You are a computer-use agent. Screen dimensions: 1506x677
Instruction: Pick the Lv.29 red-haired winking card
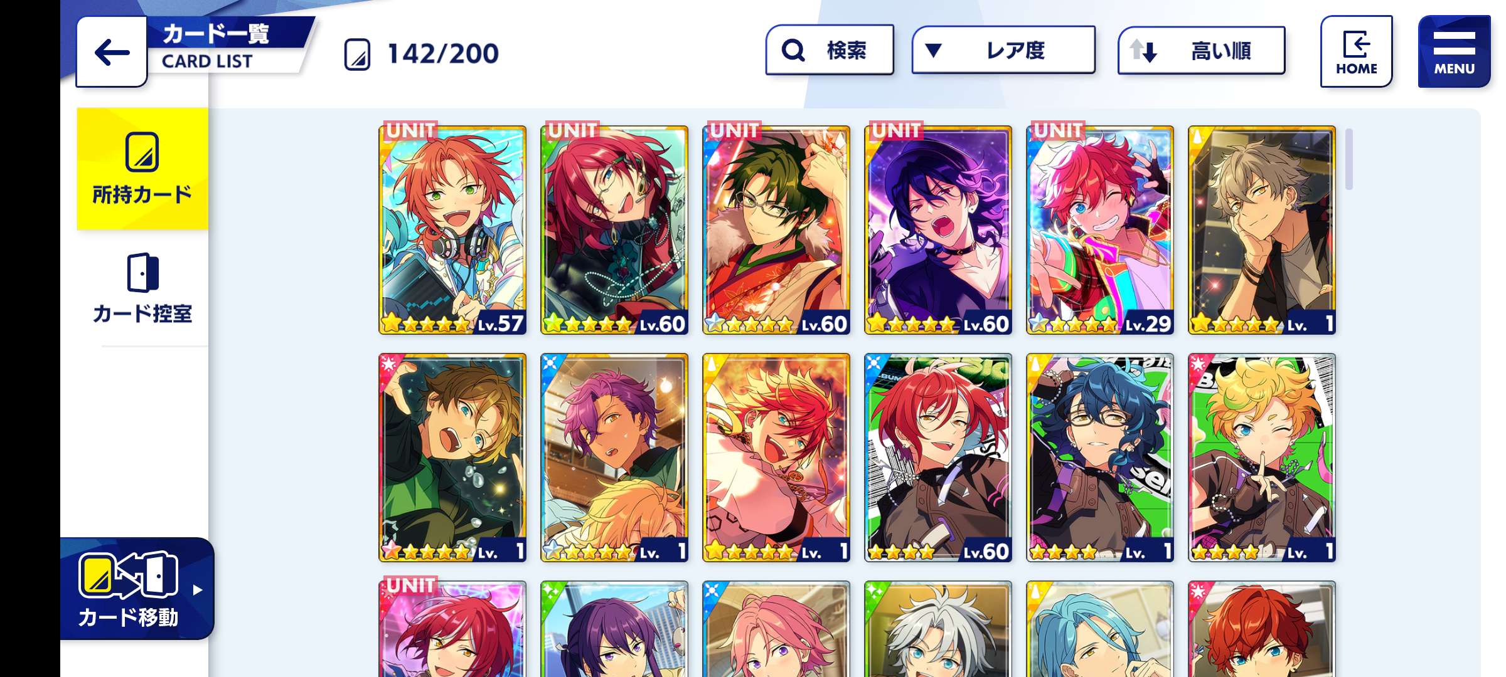click(1100, 229)
